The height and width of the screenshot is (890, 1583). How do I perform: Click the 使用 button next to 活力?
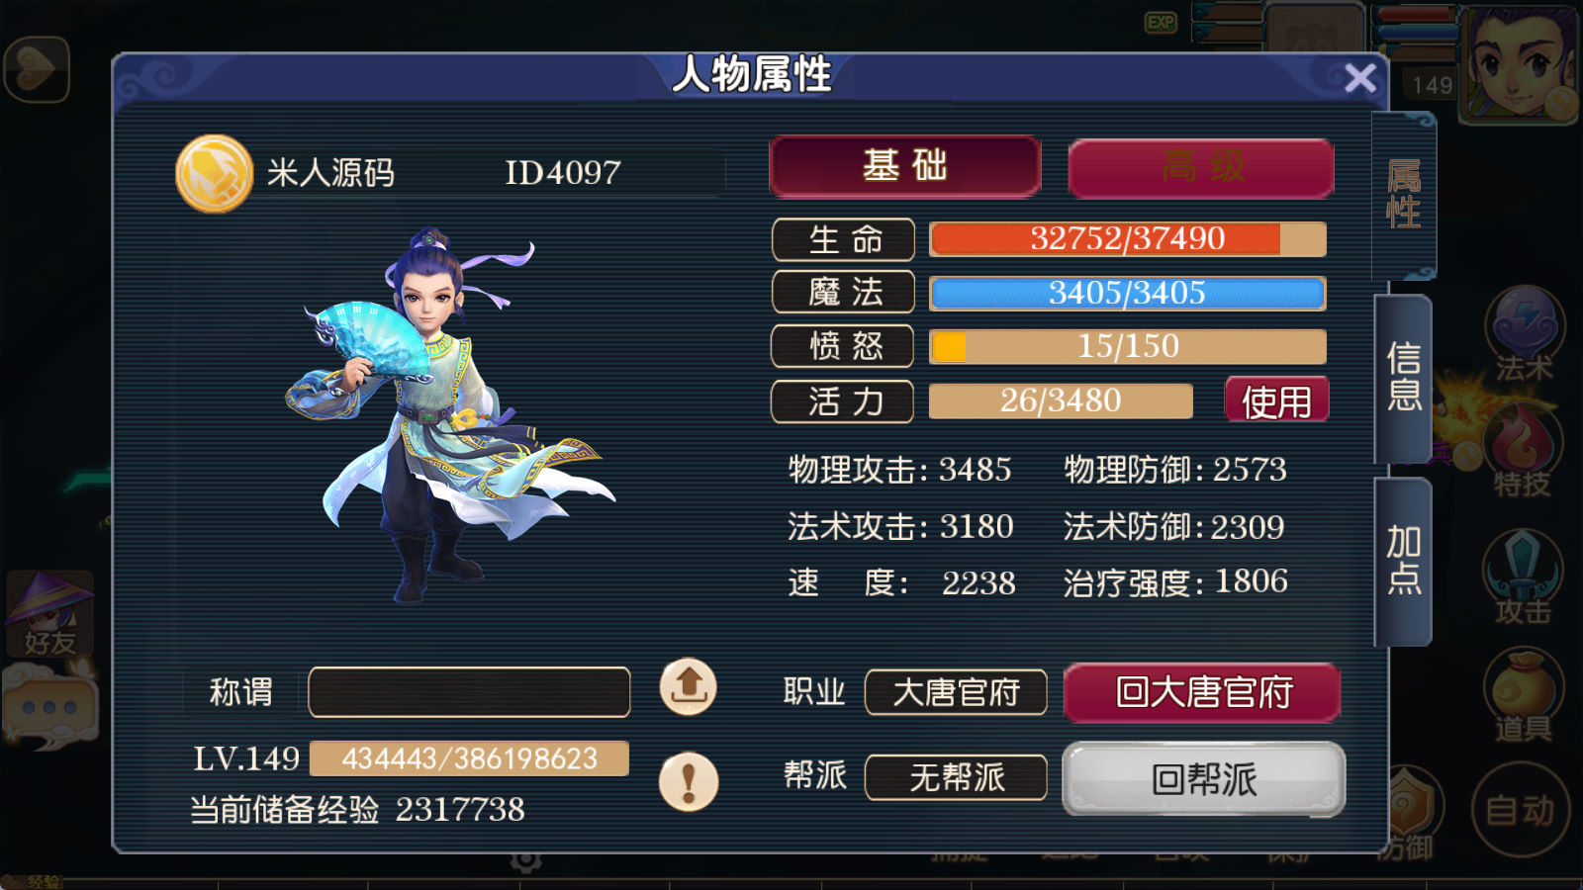click(1276, 400)
